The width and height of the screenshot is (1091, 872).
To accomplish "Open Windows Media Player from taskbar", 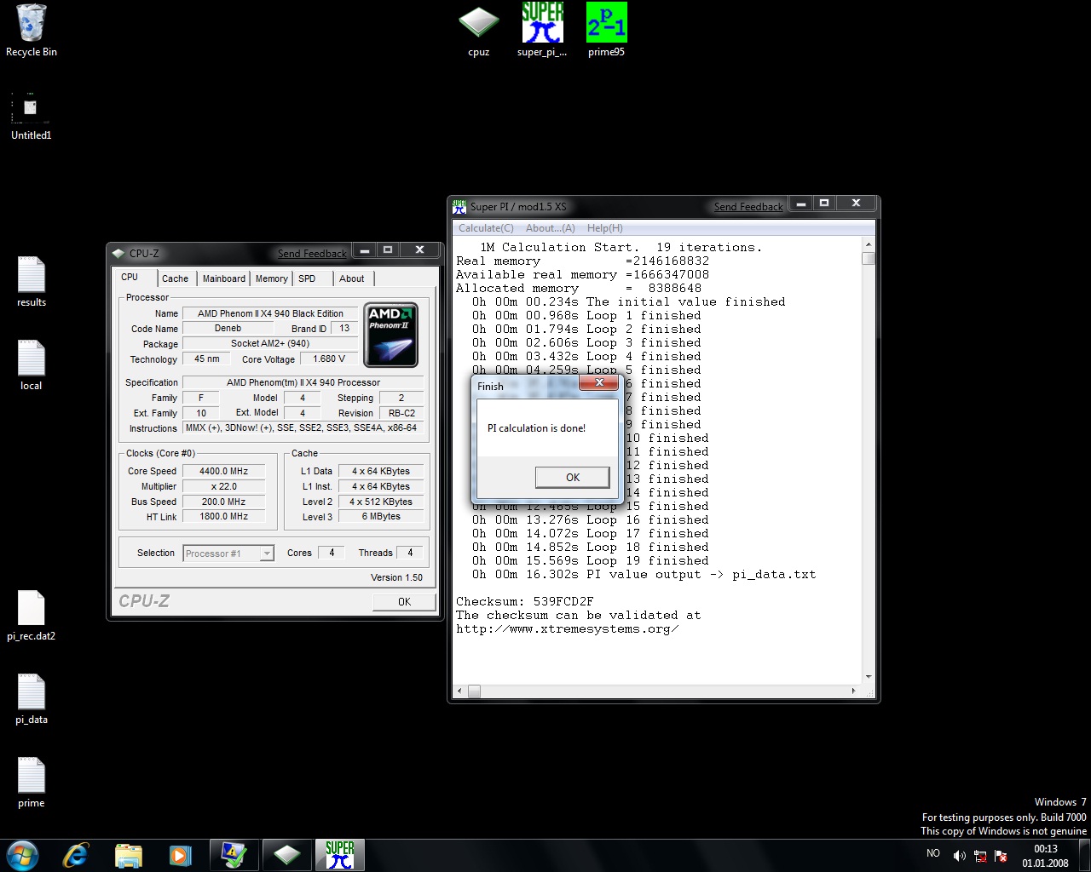I will 180,854.
